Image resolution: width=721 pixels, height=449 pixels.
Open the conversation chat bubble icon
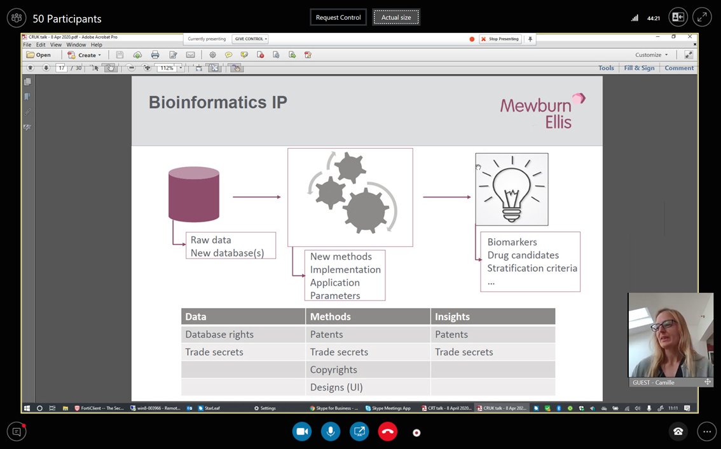(17, 432)
